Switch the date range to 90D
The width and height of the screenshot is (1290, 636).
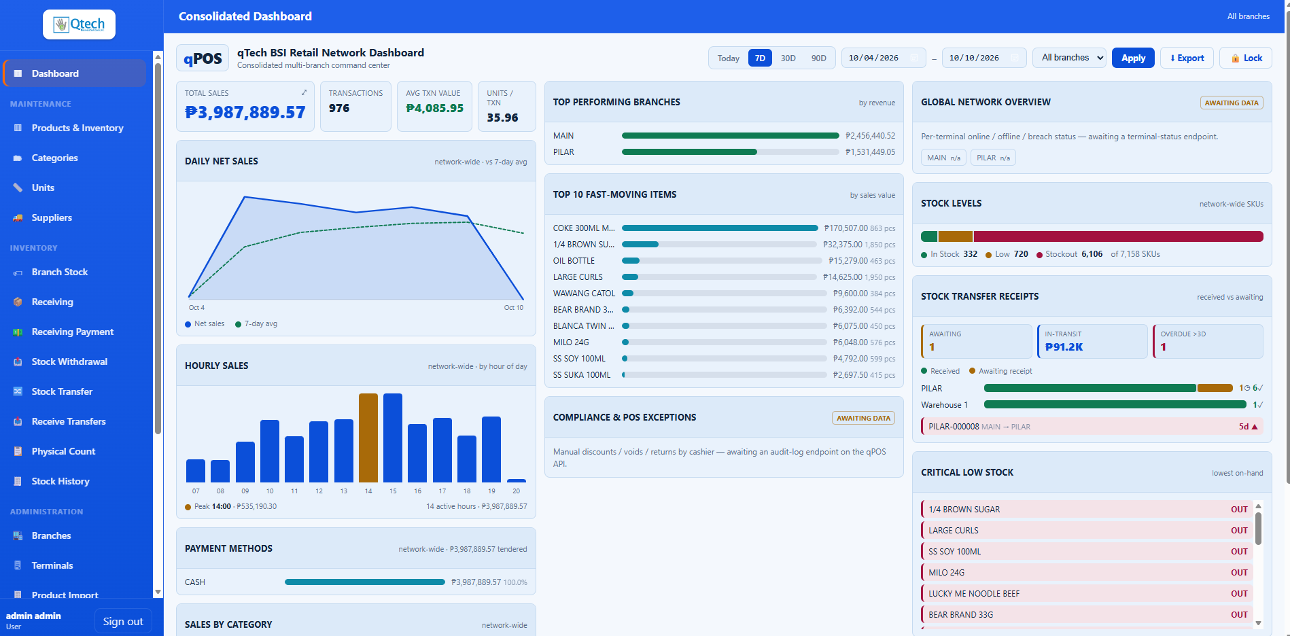click(818, 58)
